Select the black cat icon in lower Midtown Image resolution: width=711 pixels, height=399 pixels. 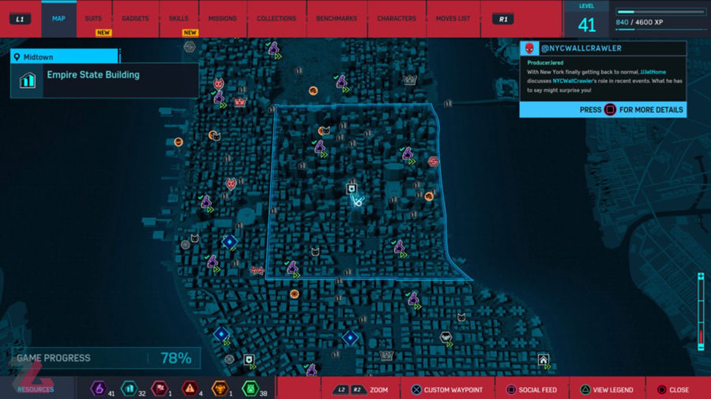pyautogui.click(x=315, y=252)
